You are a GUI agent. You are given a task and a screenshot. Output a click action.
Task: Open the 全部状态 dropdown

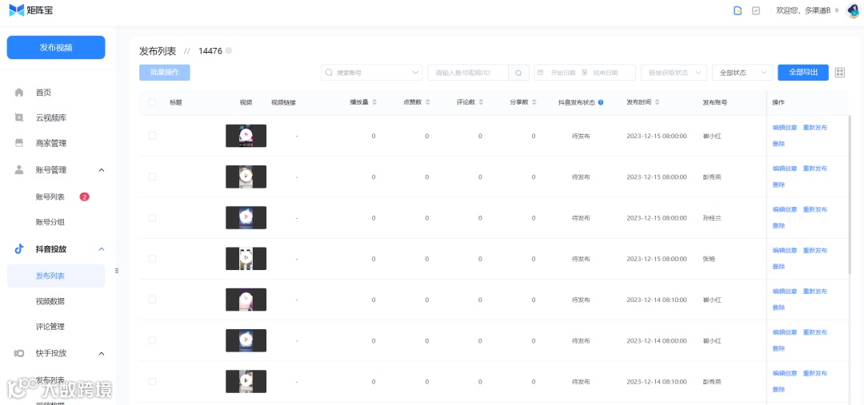click(742, 73)
